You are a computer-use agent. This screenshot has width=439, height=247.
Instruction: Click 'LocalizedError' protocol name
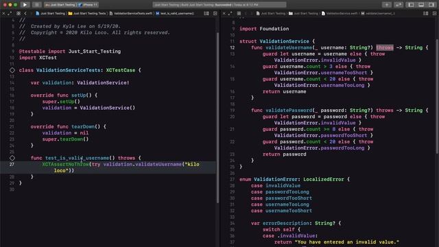click(324, 180)
